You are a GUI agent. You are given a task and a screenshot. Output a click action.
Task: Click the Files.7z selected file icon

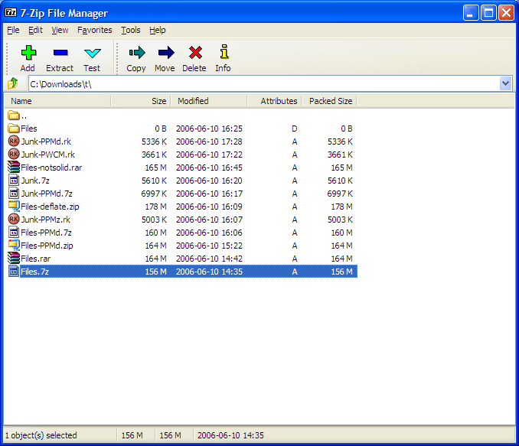(14, 272)
